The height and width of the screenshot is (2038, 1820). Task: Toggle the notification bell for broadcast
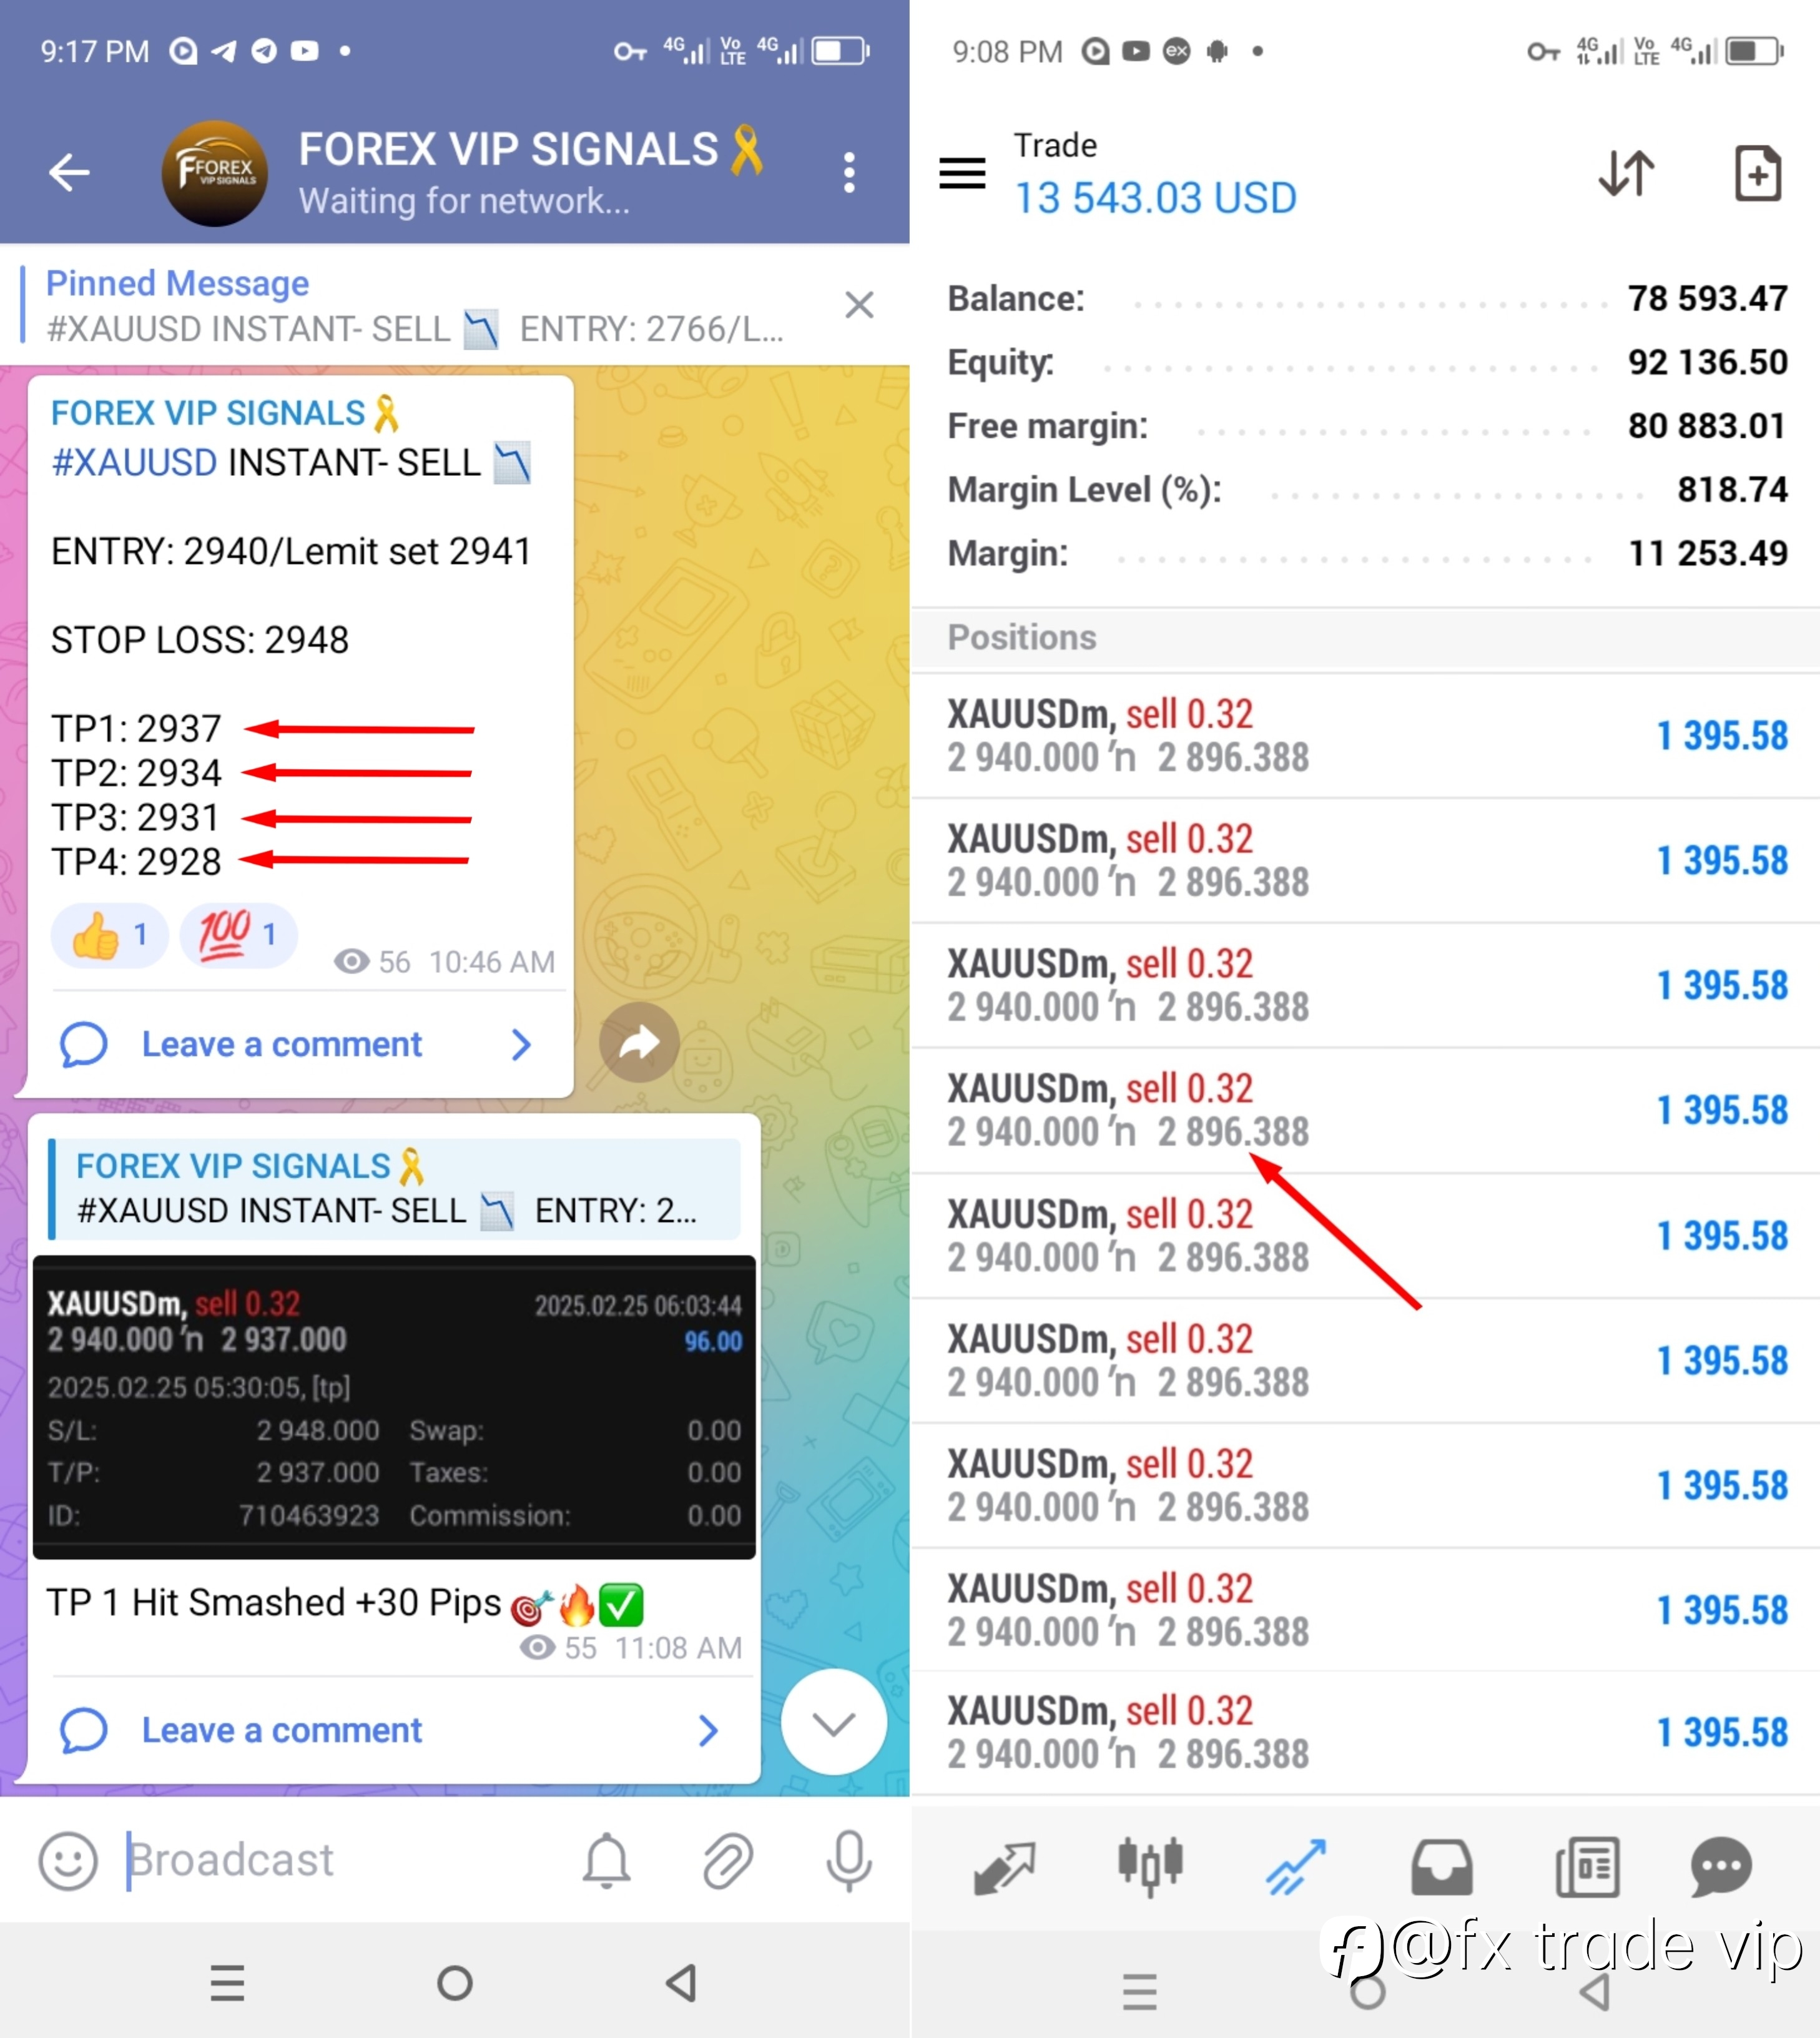[607, 1861]
